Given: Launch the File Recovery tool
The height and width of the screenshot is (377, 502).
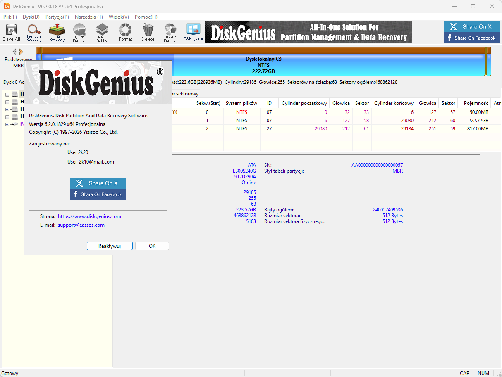Looking at the screenshot, I should pyautogui.click(x=57, y=32).
